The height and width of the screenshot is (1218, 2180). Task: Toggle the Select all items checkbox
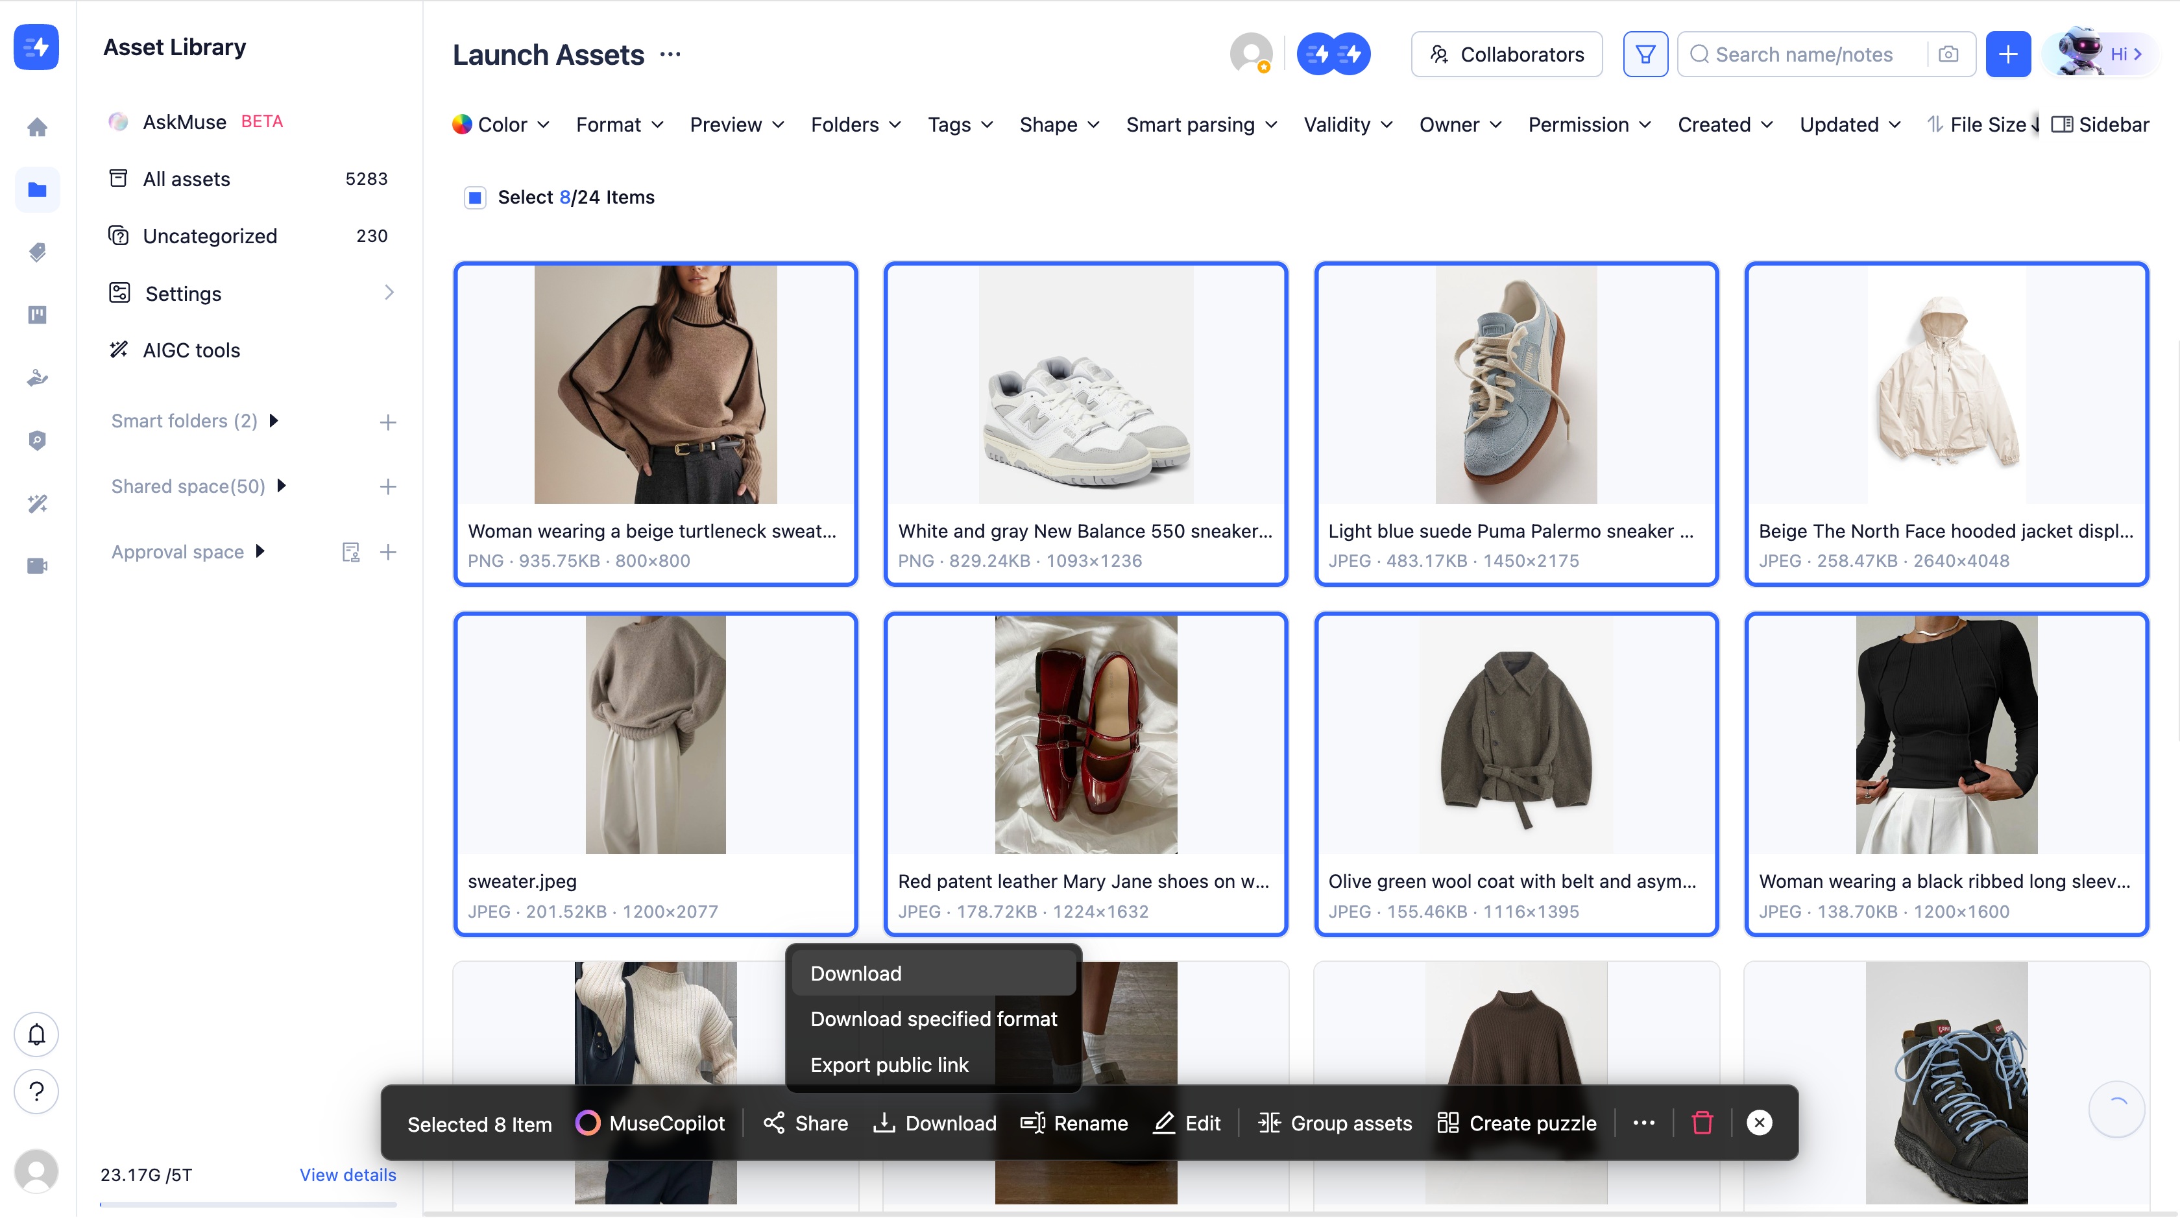475,197
